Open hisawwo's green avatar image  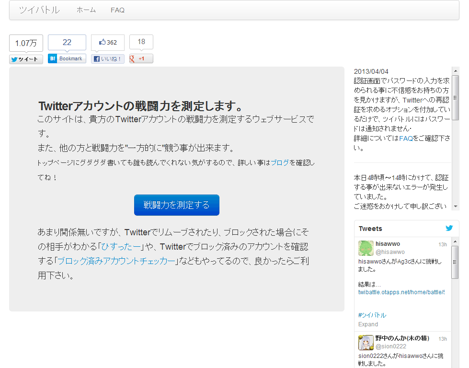tap(366, 248)
